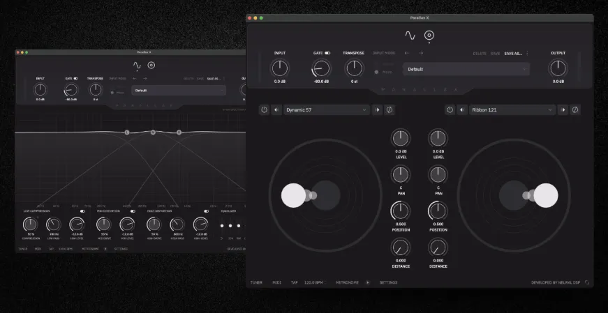Viewport: 608px width, 313px height.
Task: Expand the Dynamic 57 microphone dropdown
Action: click(327, 110)
